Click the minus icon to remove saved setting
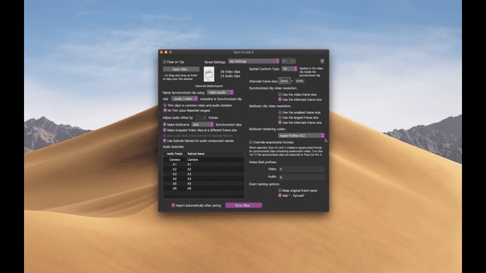Screen dimensions: 486x273 pos(293,61)
